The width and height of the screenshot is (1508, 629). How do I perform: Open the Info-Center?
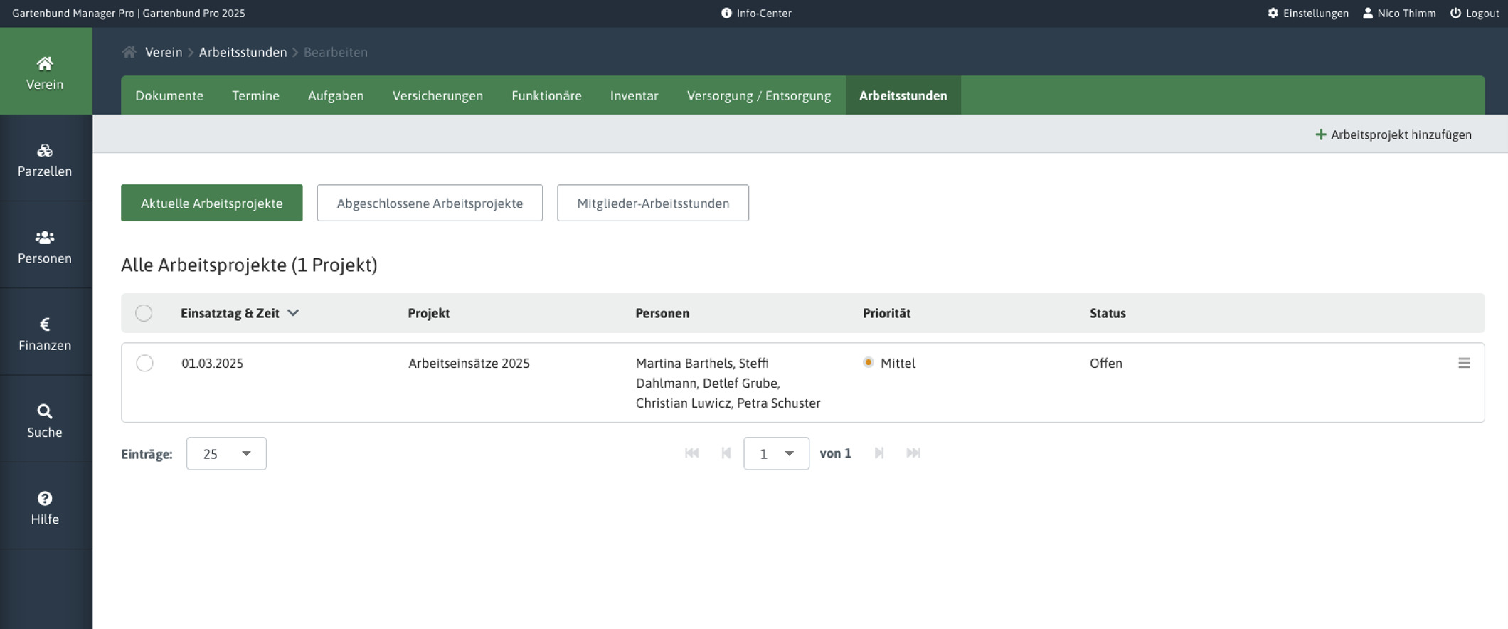coord(755,13)
